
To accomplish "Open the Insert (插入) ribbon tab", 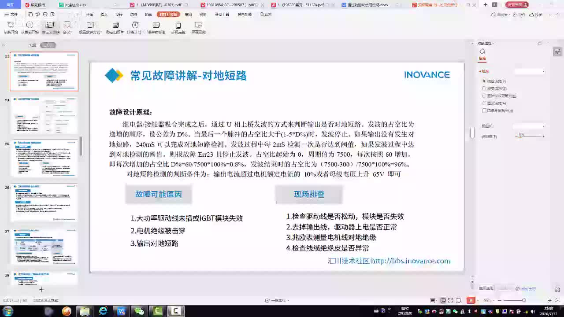I will pyautogui.click(x=104, y=15).
